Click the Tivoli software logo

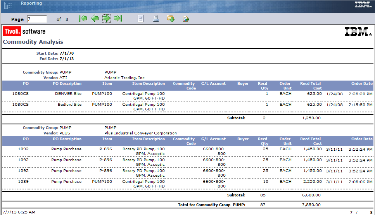[x=24, y=31]
